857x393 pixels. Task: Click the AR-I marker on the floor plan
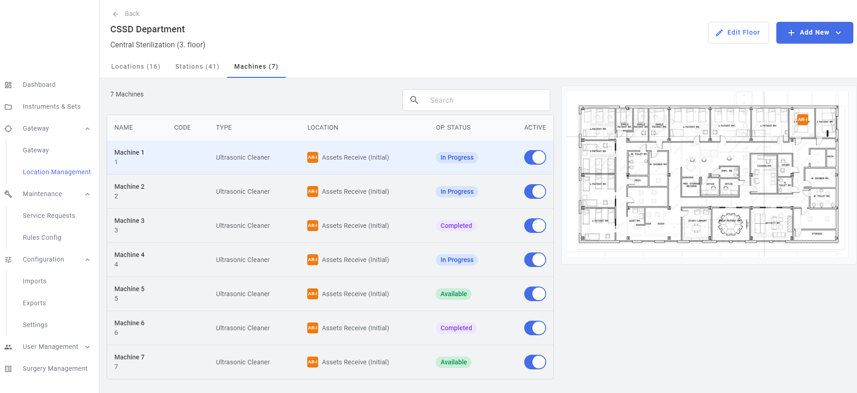[x=803, y=120]
